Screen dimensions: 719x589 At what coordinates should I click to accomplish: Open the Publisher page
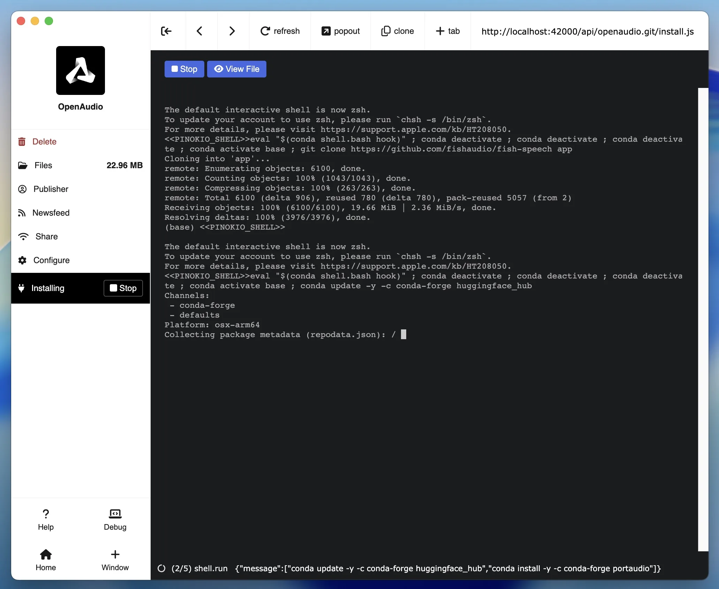[x=50, y=189]
